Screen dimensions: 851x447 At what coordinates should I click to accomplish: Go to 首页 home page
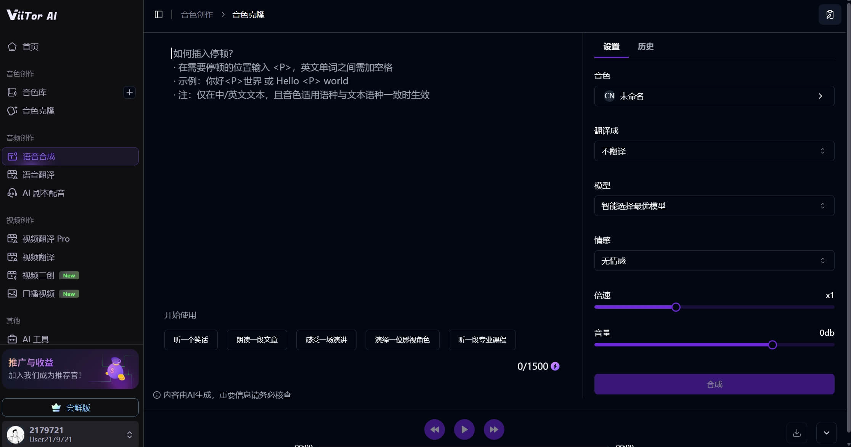pos(30,47)
